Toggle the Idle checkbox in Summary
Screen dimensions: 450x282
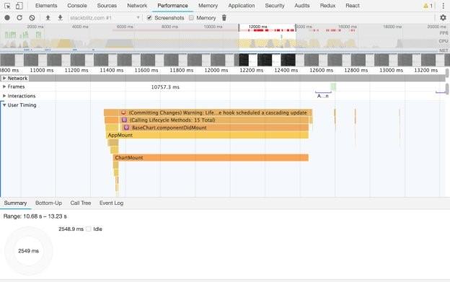[x=89, y=229]
